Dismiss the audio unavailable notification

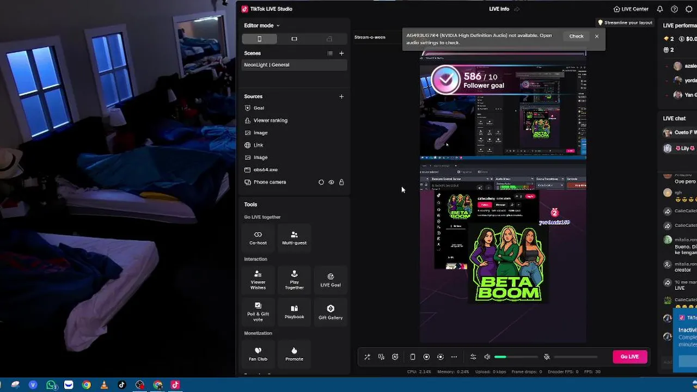pos(597,36)
